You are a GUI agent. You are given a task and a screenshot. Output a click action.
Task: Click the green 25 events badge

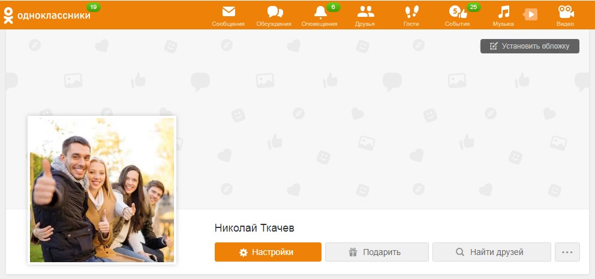[x=473, y=7]
